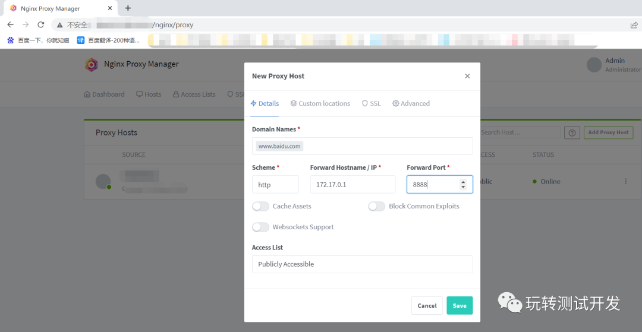The width and height of the screenshot is (642, 332).
Task: Open a new browser tab
Action: pyautogui.click(x=128, y=8)
